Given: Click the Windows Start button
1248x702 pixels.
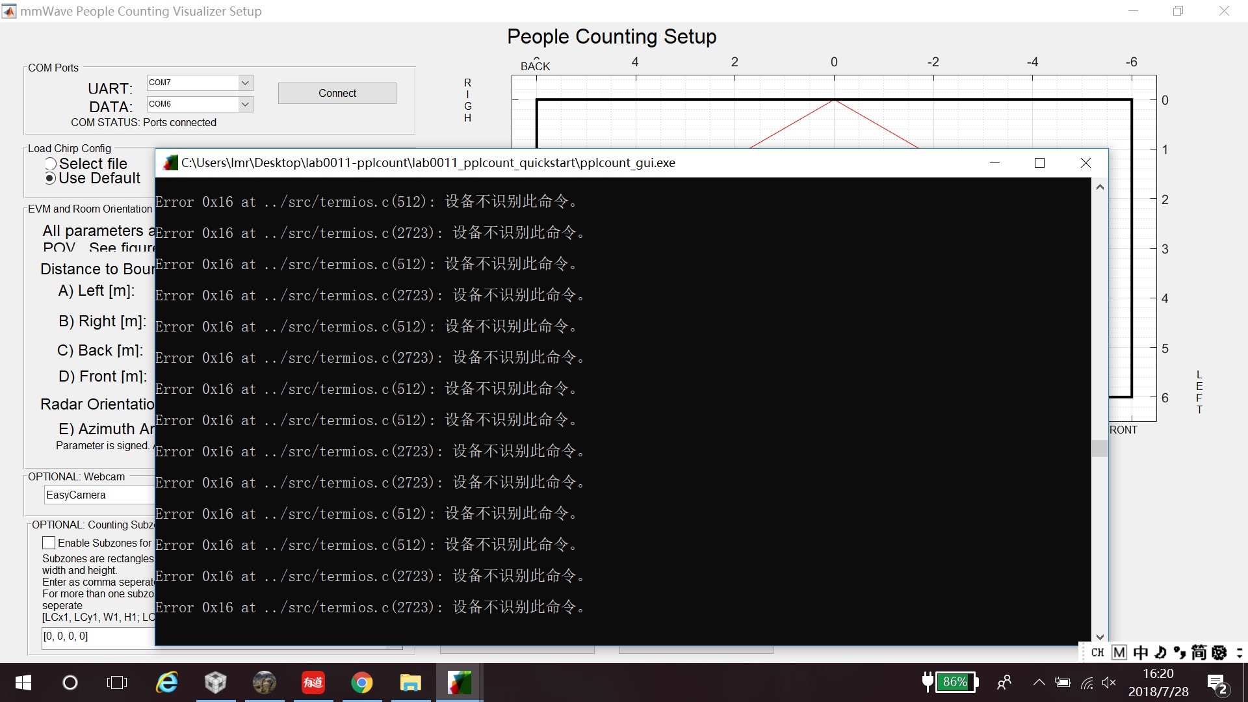Looking at the screenshot, I should coord(23,682).
